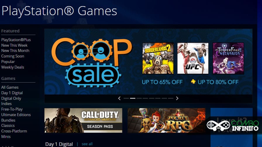Open Free-To-Play games list
The image size is (262, 147).
point(12,109)
